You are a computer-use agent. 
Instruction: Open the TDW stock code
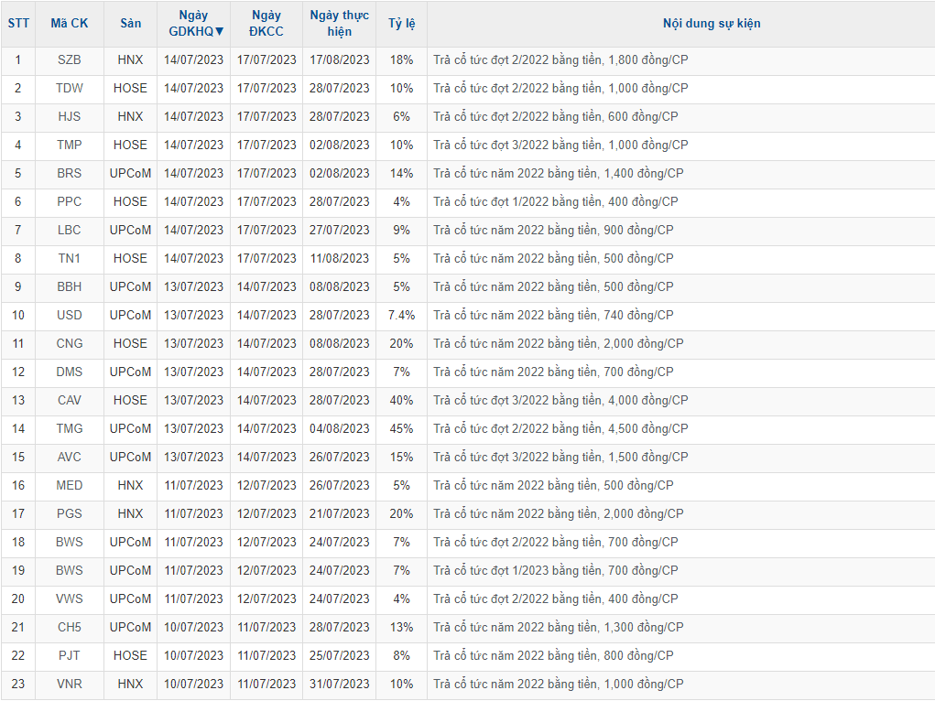[x=69, y=88]
